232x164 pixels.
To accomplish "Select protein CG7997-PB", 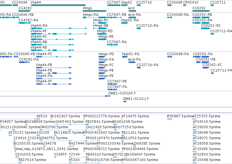I will pyautogui.click(x=112, y=84).
